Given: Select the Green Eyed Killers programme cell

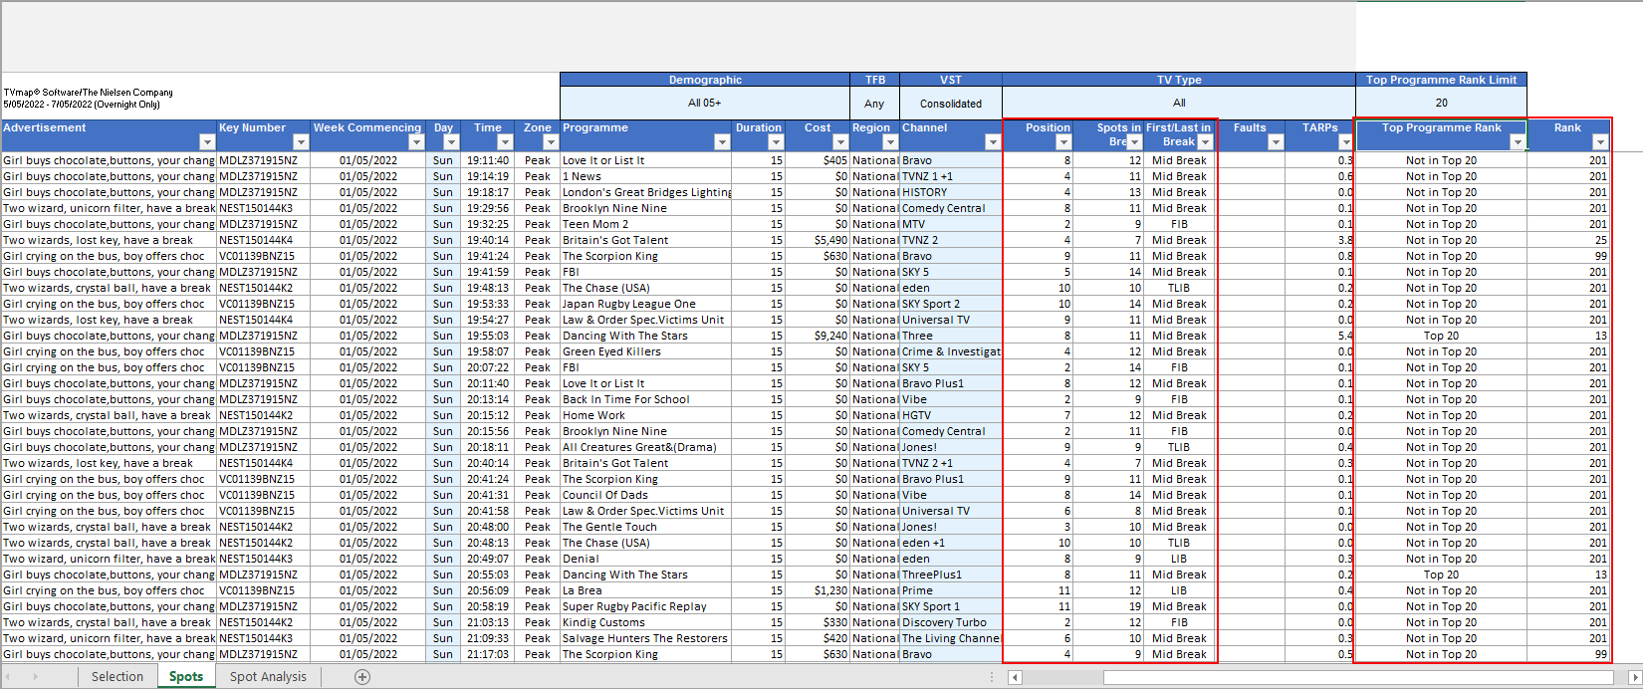Looking at the screenshot, I should 645,351.
